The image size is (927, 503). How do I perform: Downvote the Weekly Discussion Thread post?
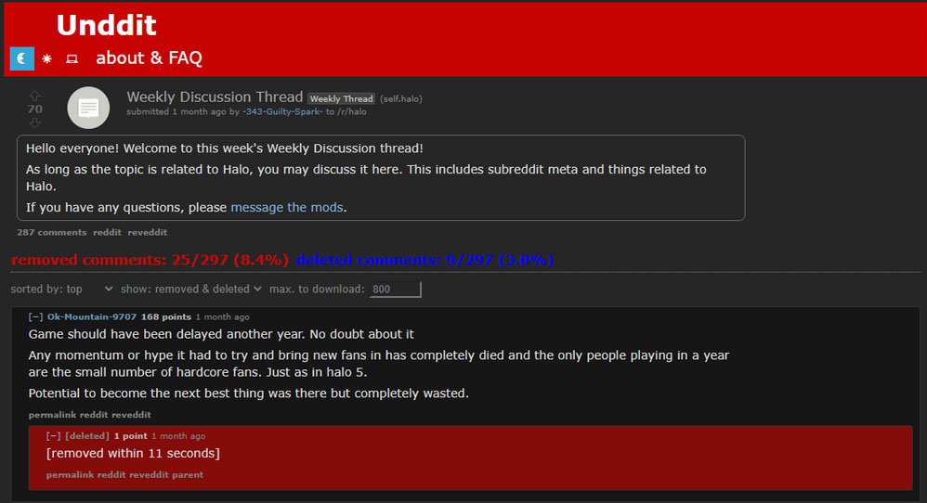click(x=35, y=123)
